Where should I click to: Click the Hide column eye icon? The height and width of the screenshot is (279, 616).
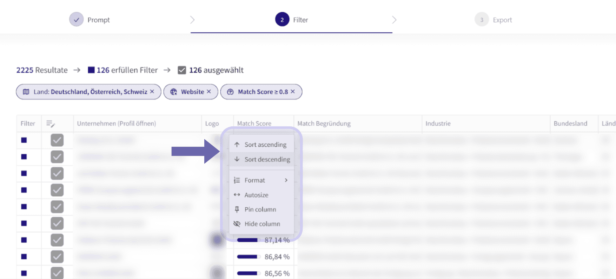pos(237,224)
